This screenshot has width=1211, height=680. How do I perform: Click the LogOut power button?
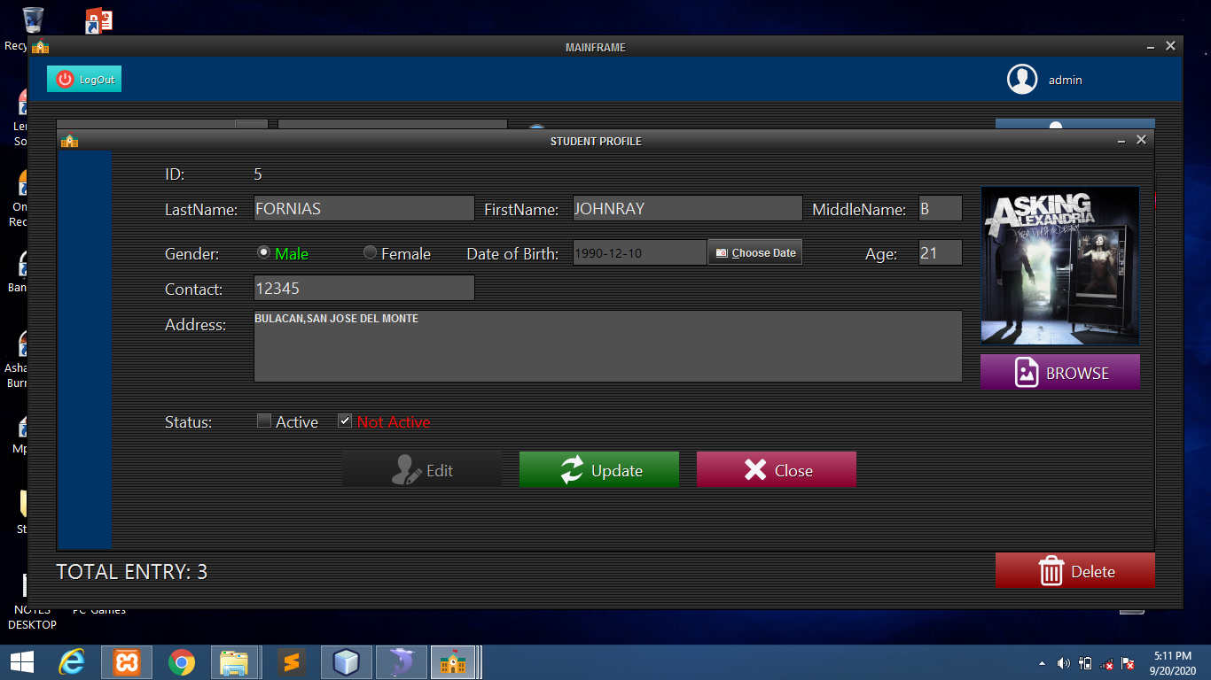[x=84, y=80]
